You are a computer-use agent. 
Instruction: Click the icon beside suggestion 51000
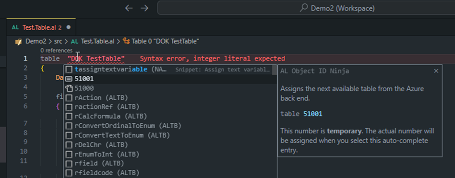[69, 88]
